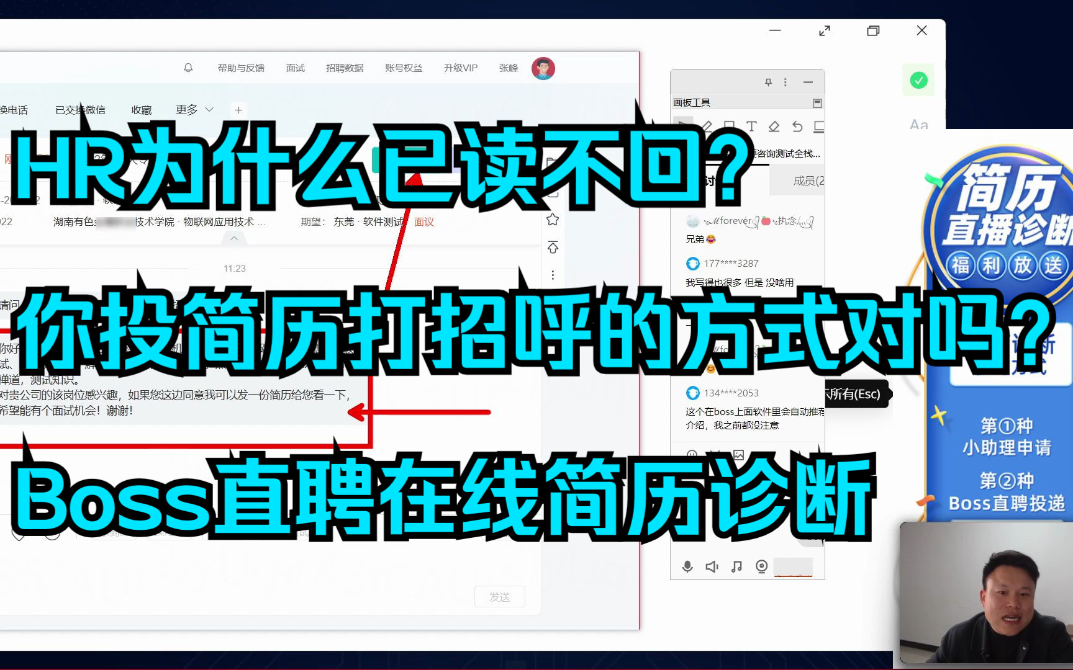1073x670 pixels.
Task: Minimize the whiteboard tool panel
Action: [808, 82]
